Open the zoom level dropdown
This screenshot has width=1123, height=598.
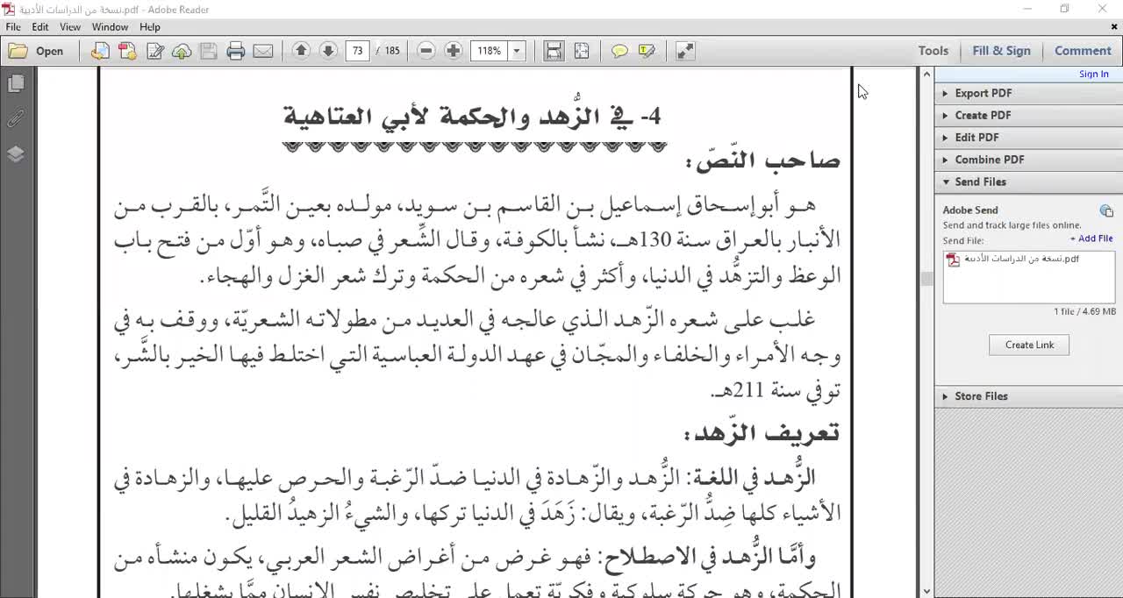(517, 51)
